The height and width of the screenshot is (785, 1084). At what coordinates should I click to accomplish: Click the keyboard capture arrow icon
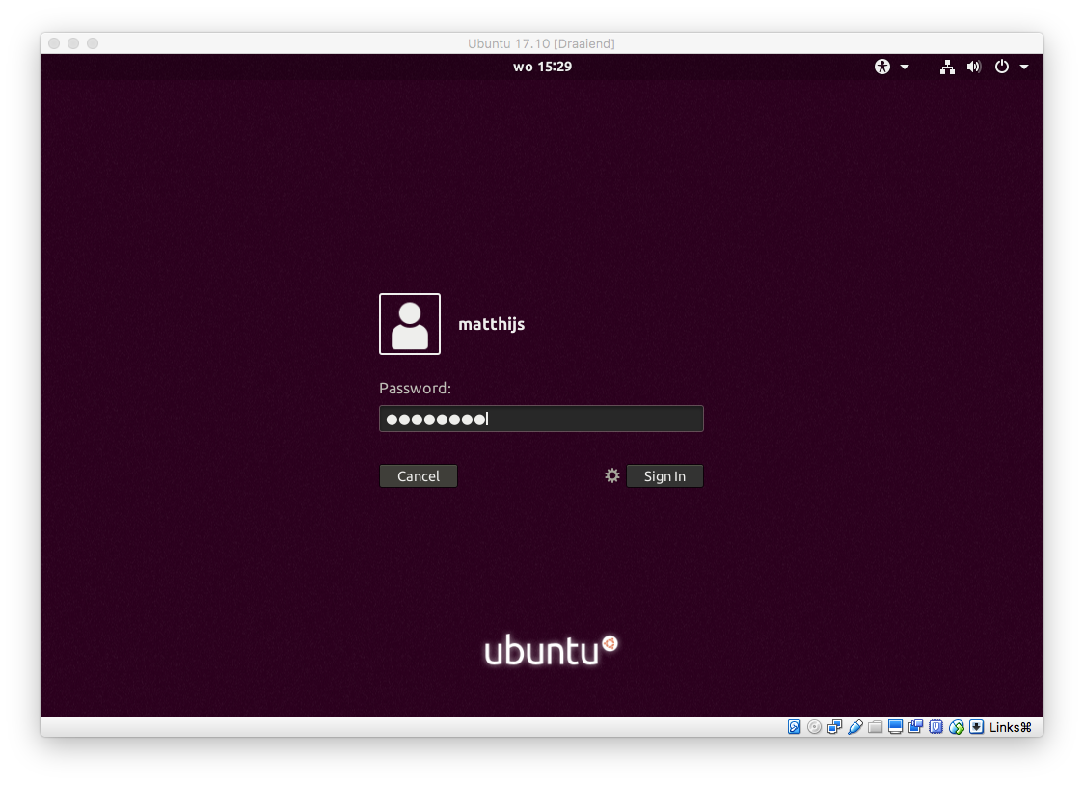point(977,727)
